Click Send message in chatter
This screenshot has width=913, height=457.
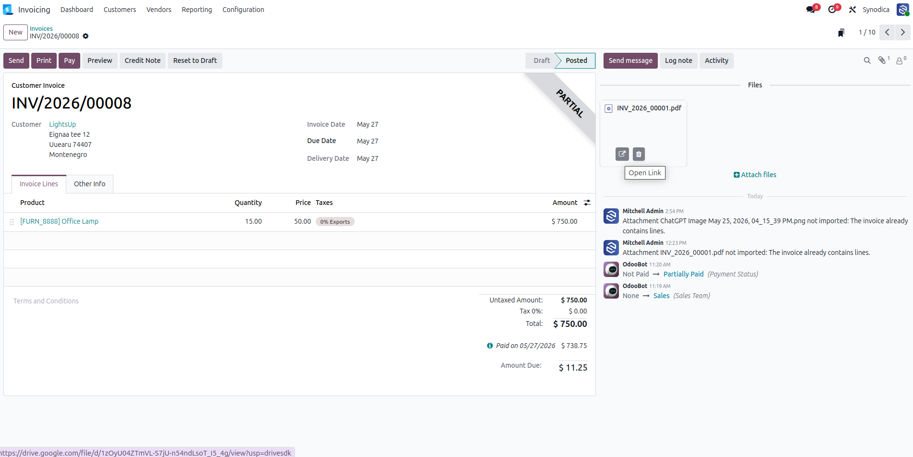(x=630, y=60)
